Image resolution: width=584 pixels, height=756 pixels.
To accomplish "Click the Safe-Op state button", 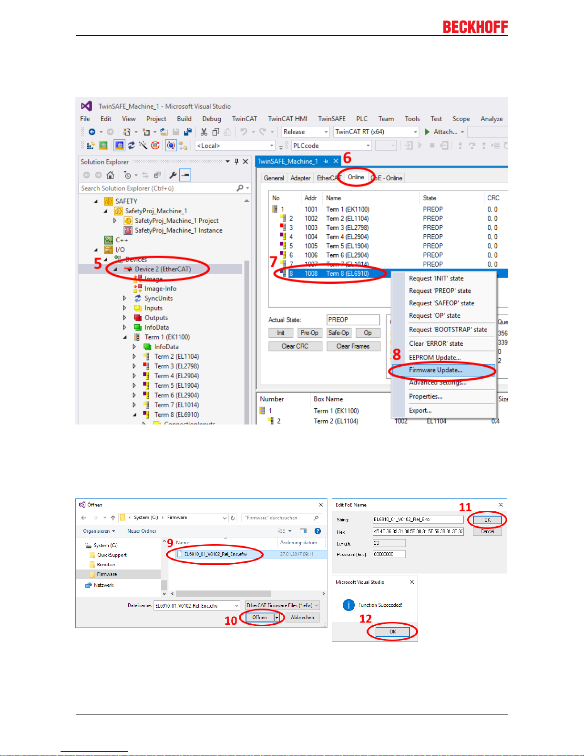I will 338,333.
